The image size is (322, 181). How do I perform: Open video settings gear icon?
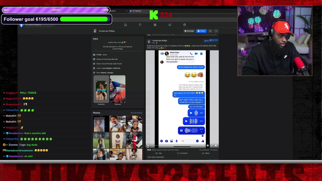pyautogui.click(x=208, y=146)
